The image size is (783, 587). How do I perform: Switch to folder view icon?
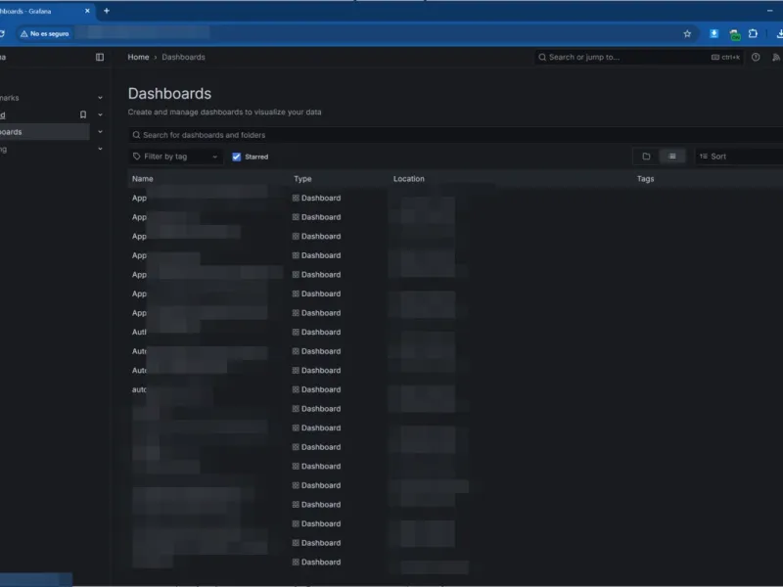[646, 157]
